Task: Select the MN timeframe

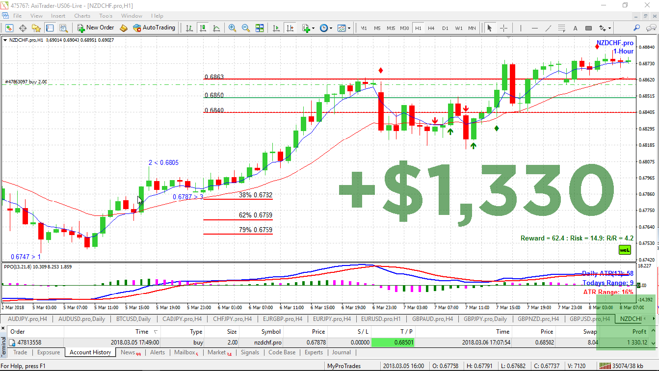Action: click(472, 28)
